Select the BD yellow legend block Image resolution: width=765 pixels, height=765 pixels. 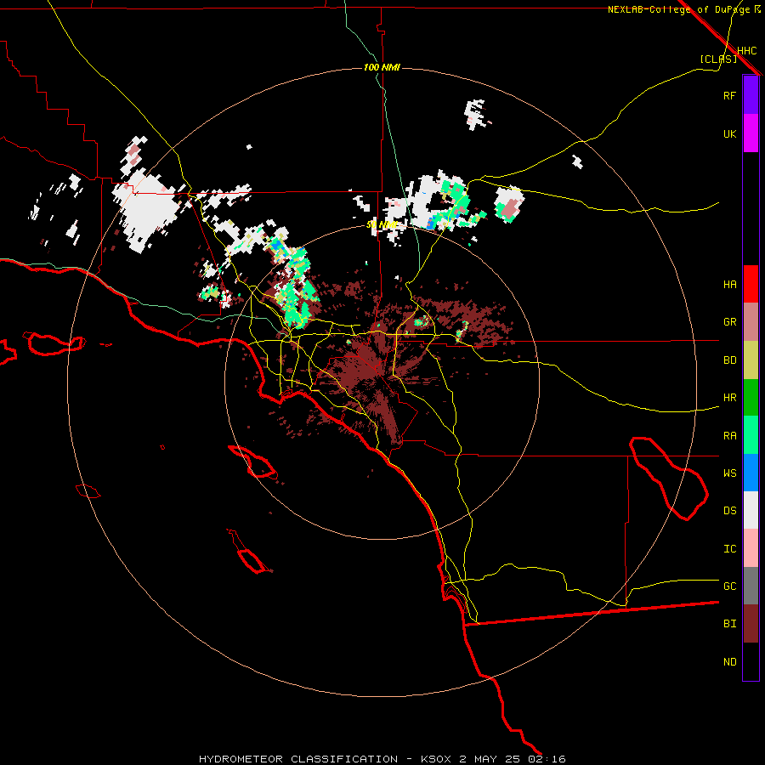pyautogui.click(x=751, y=360)
